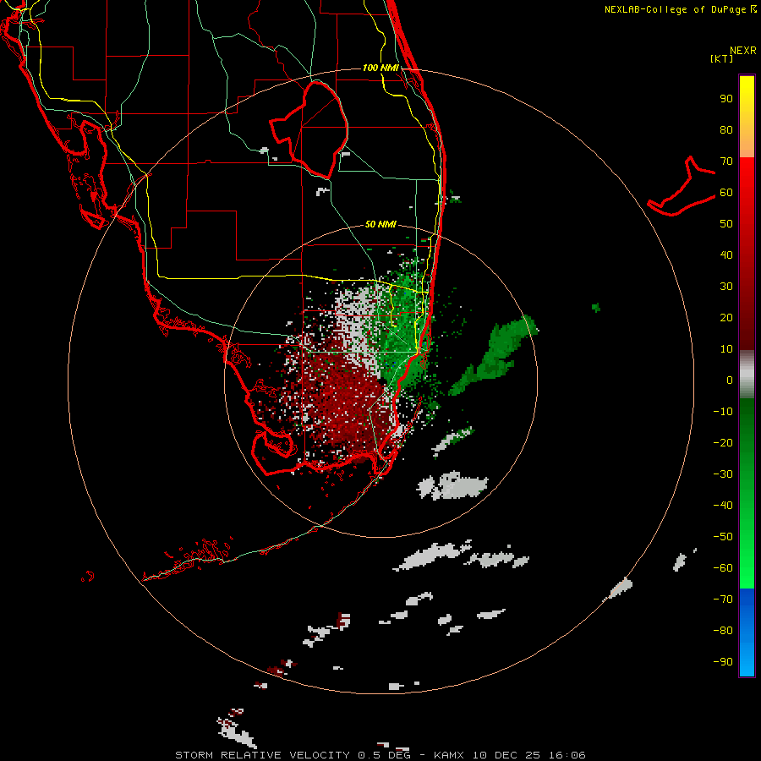Click the 90 value on the velocity scale
The width and height of the screenshot is (761, 761).
pyautogui.click(x=726, y=99)
